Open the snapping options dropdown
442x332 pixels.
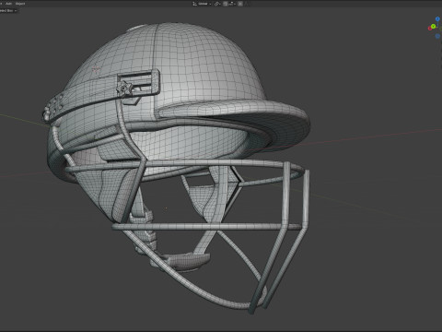pyautogui.click(x=232, y=4)
